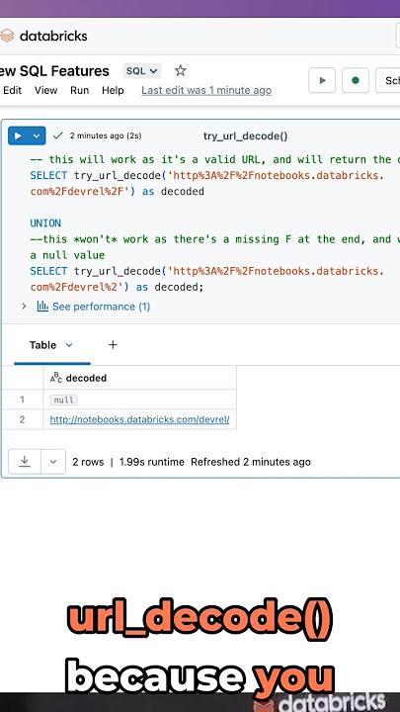Open the Edit menu

(12, 90)
